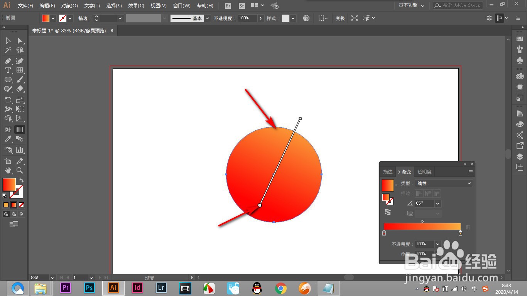527x296 pixels.
Task: Select the Rotate tool
Action: click(8, 99)
